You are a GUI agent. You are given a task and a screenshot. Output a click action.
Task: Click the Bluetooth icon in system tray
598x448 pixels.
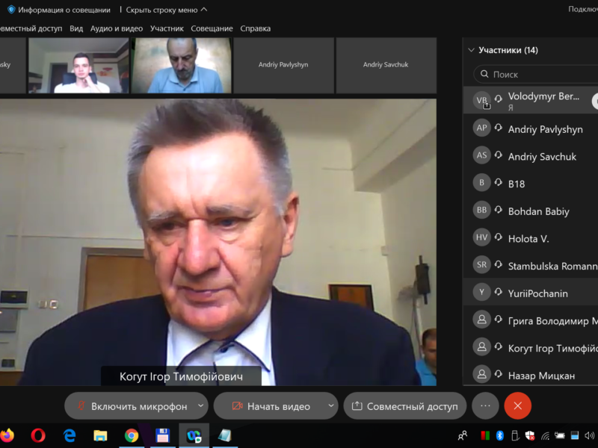(500, 435)
